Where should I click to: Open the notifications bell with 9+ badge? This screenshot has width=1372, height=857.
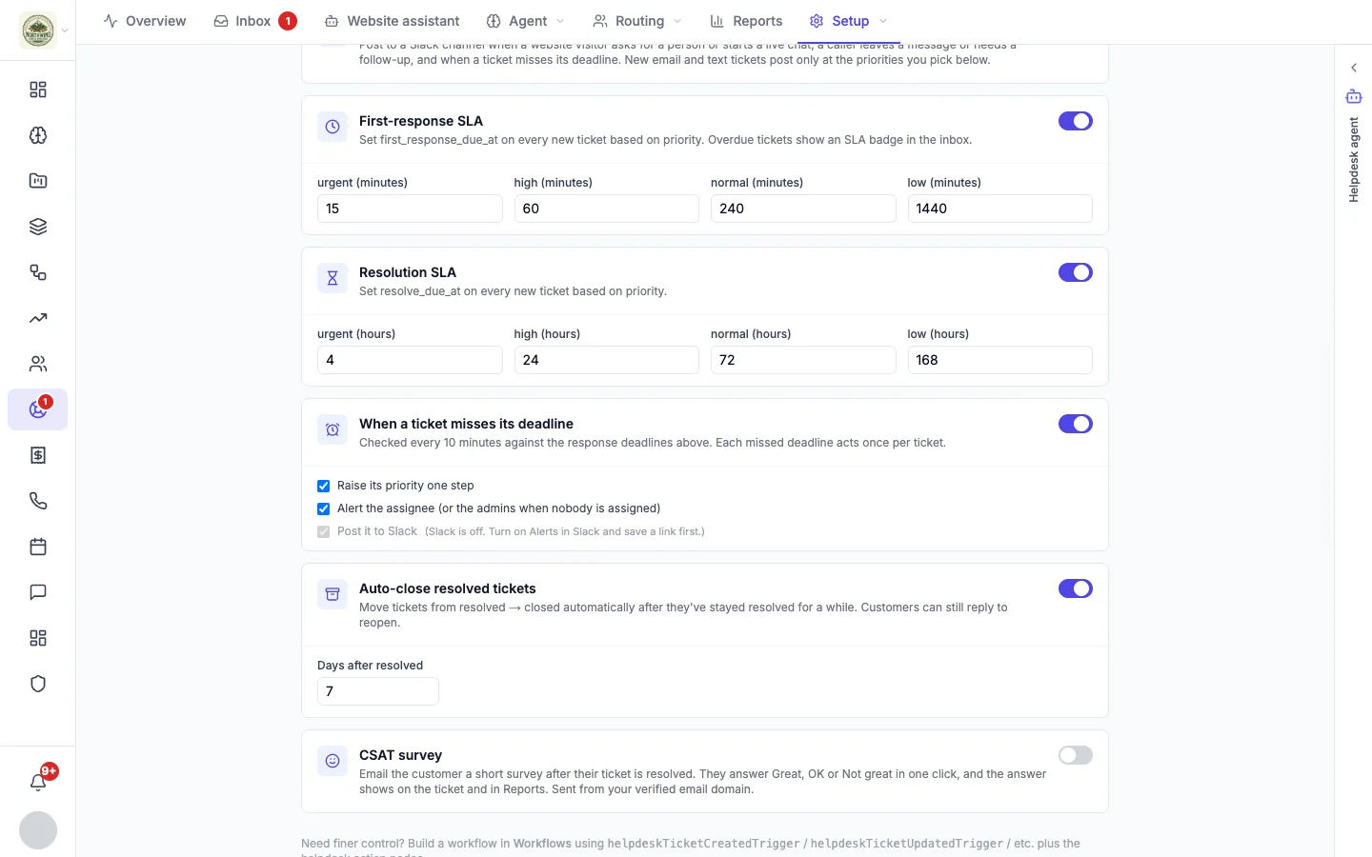[38, 782]
